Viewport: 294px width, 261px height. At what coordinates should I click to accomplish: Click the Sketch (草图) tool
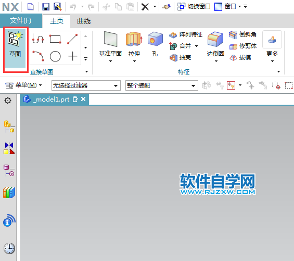pyautogui.click(x=16, y=48)
